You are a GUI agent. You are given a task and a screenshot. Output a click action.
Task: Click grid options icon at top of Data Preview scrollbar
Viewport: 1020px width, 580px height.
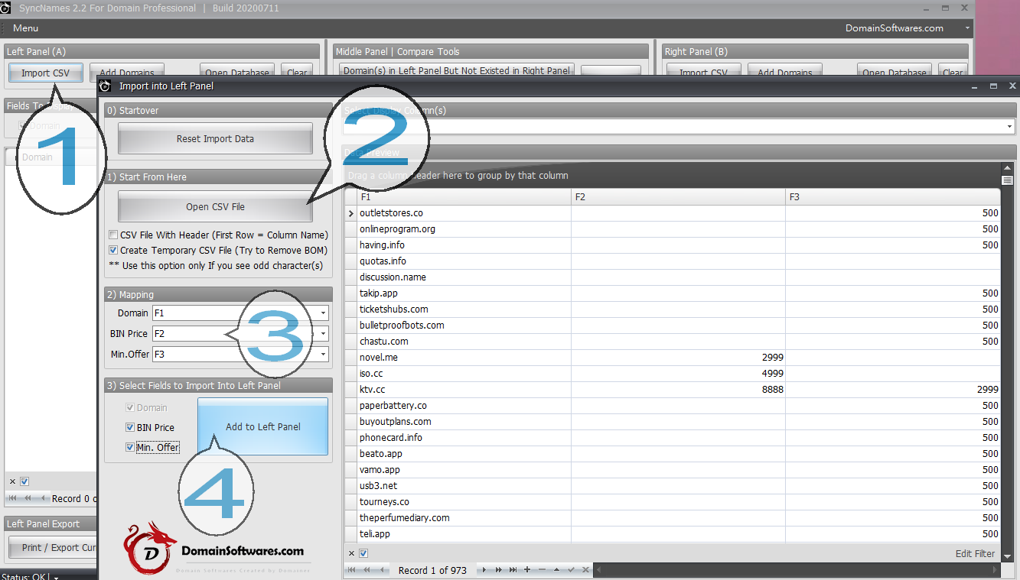(1008, 180)
